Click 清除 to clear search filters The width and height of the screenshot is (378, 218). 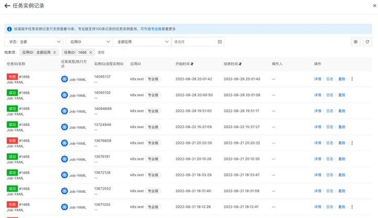click(101, 53)
